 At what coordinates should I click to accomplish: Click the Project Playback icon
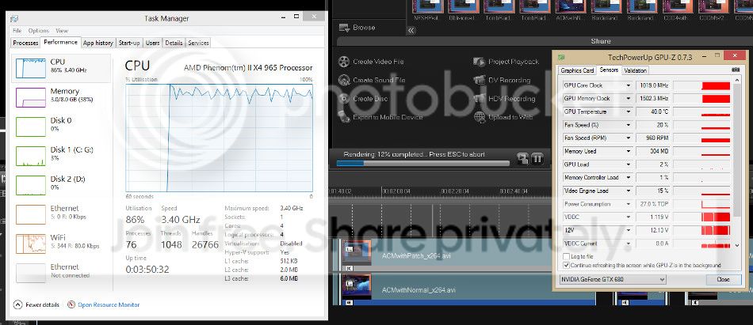point(480,62)
